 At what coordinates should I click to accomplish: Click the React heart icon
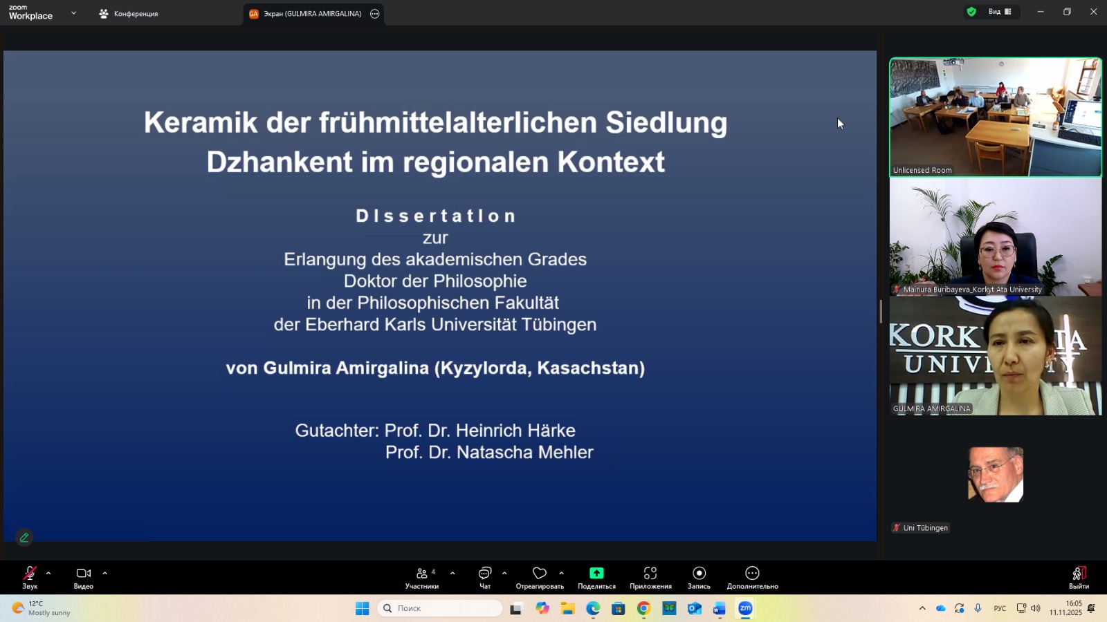pyautogui.click(x=540, y=574)
